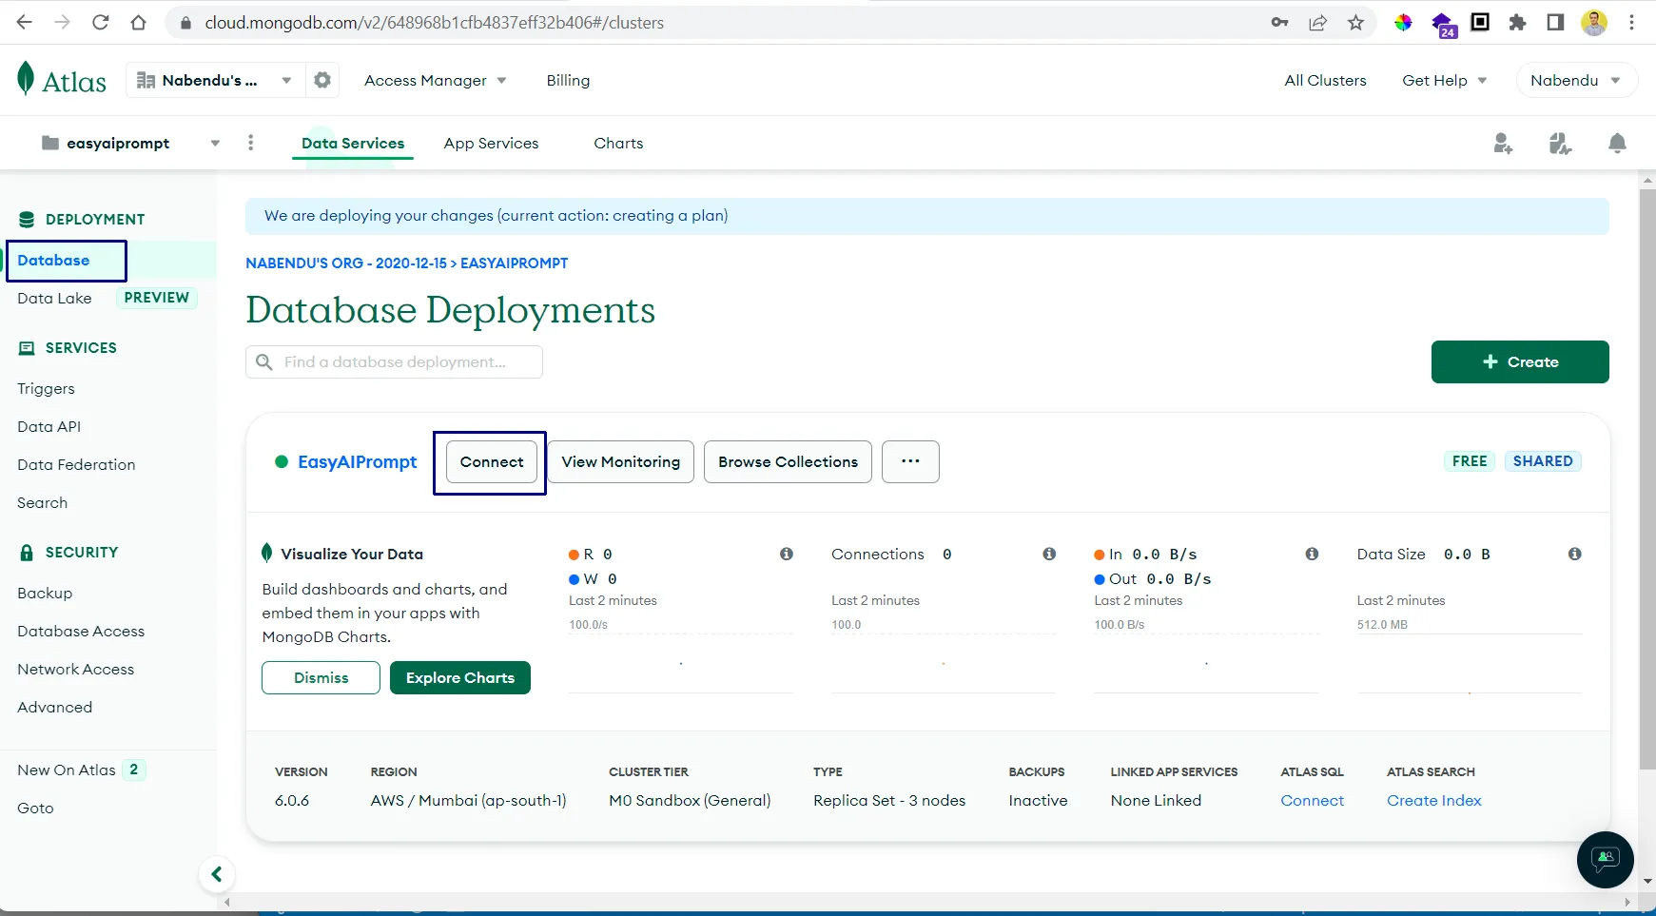Bookmark this page with star icon
Screen dimensions: 1656x916
[x=1355, y=22]
